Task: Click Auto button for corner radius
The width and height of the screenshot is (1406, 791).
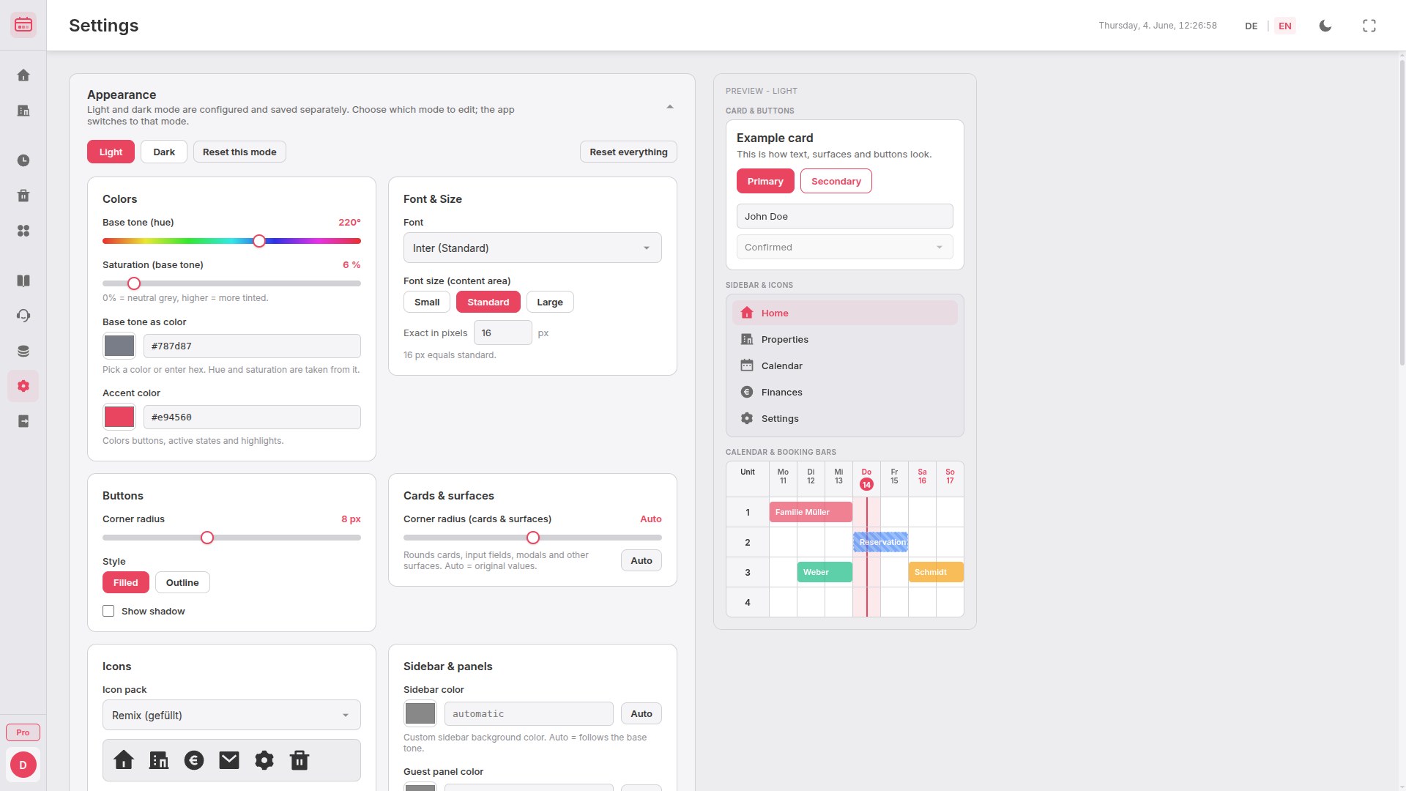Action: pos(641,560)
